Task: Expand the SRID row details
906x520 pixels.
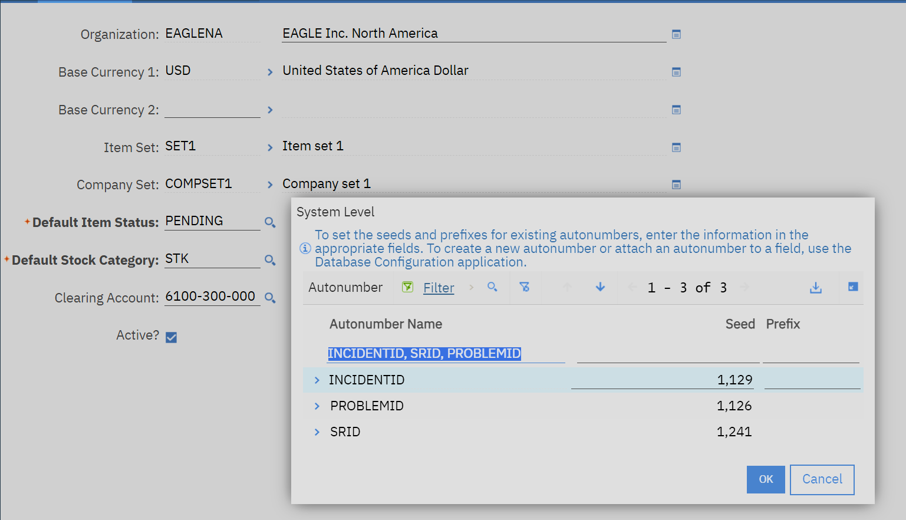Action: pyautogui.click(x=317, y=432)
